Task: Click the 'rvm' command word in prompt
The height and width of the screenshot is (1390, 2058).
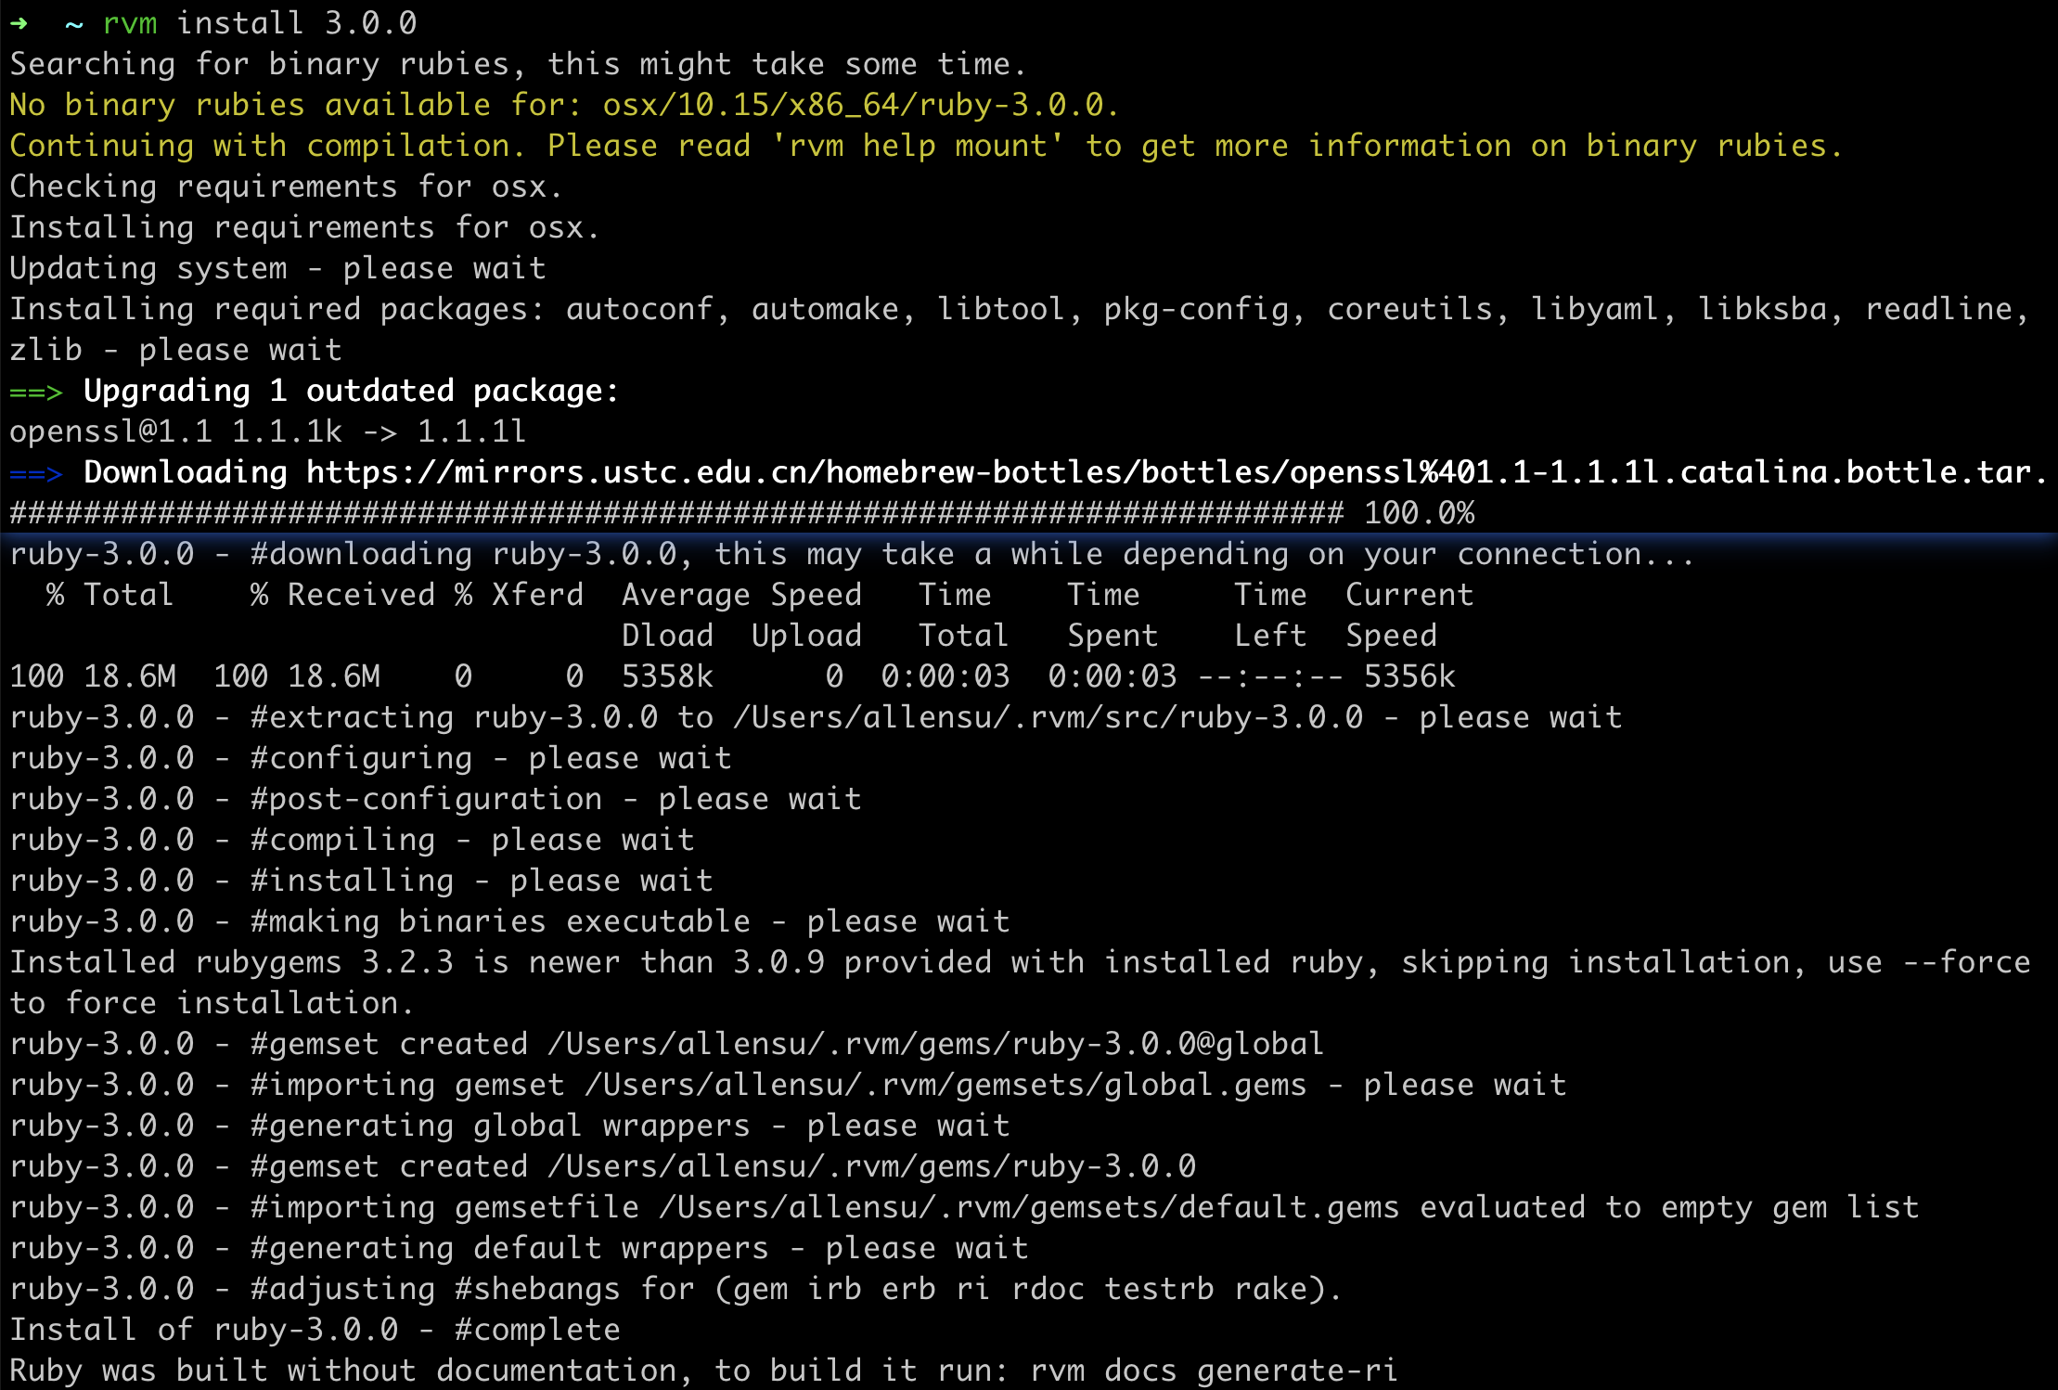Action: click(x=129, y=23)
